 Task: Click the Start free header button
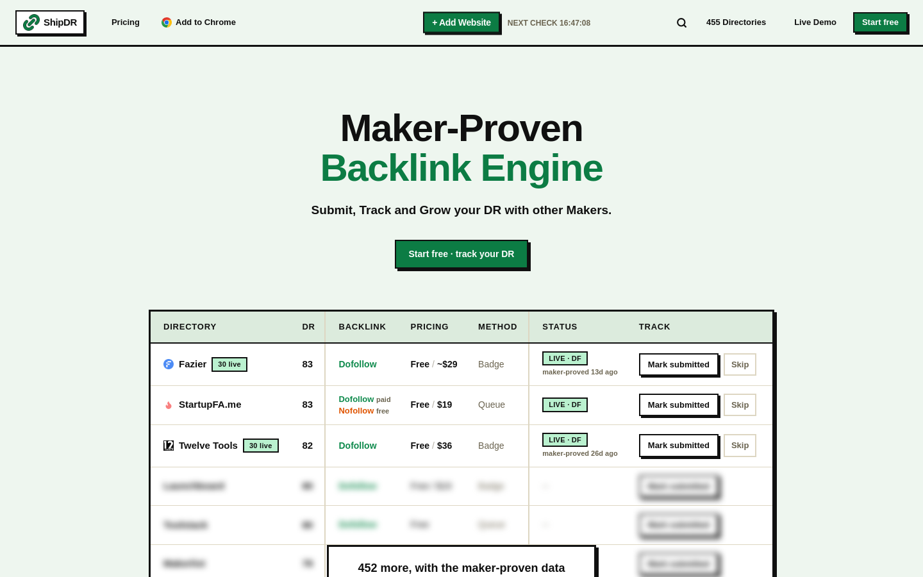coord(880,22)
